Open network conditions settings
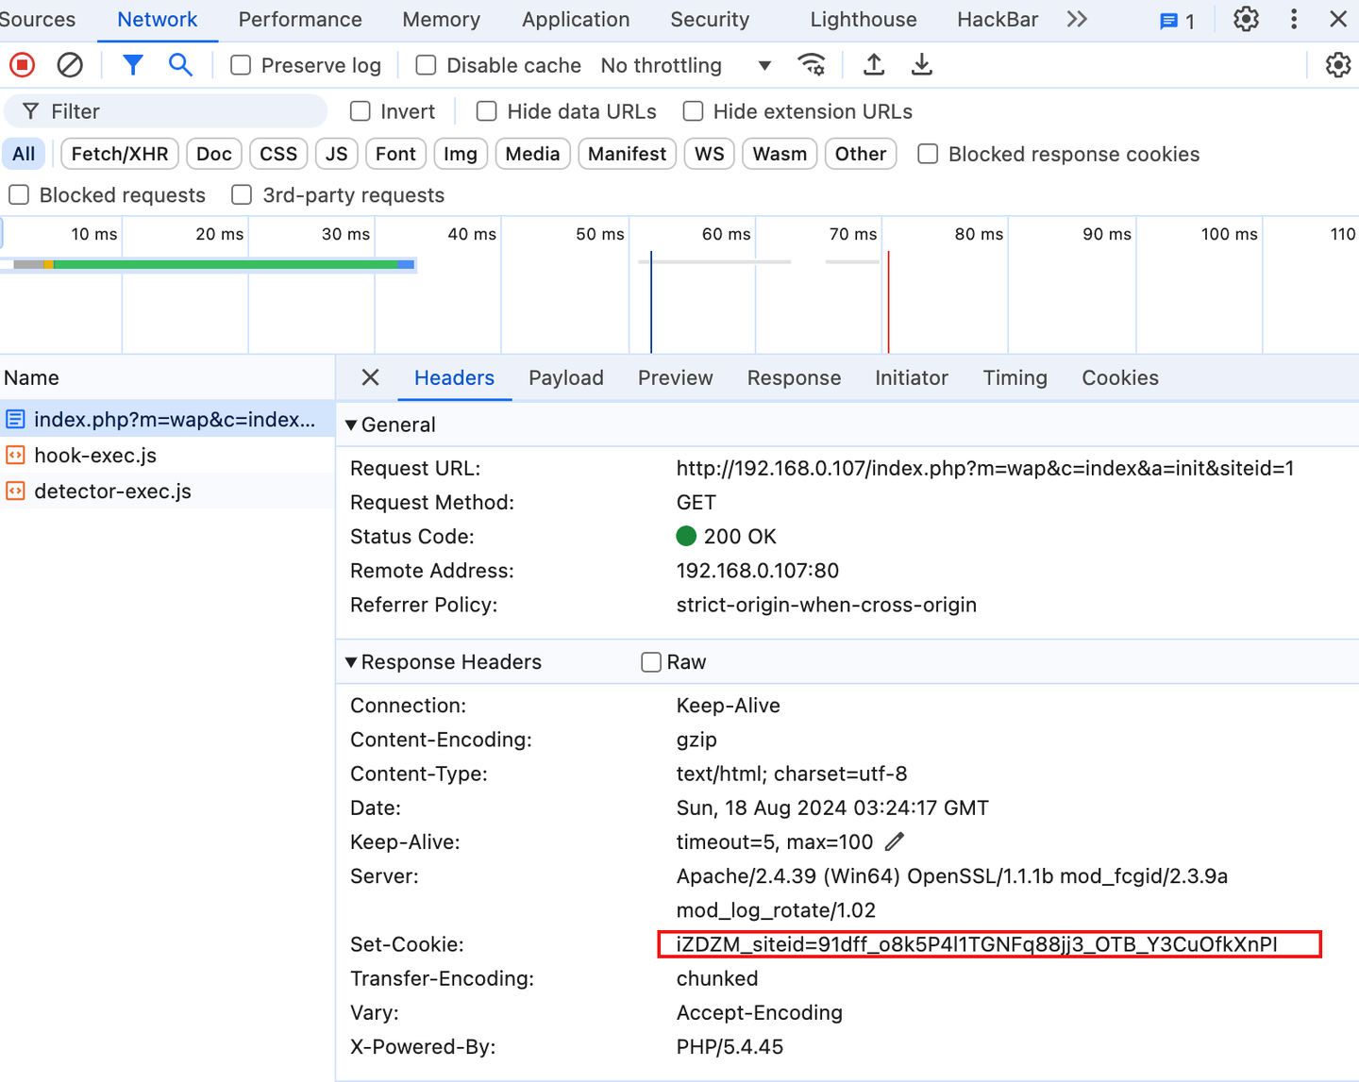The image size is (1359, 1082). 812,64
